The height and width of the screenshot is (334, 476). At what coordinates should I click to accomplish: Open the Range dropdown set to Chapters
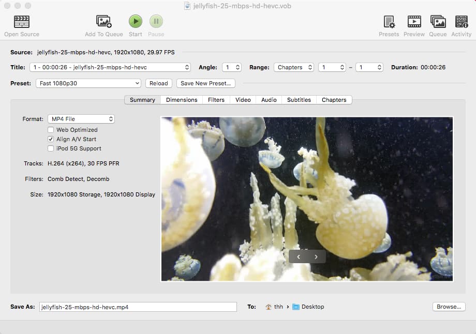(293, 67)
